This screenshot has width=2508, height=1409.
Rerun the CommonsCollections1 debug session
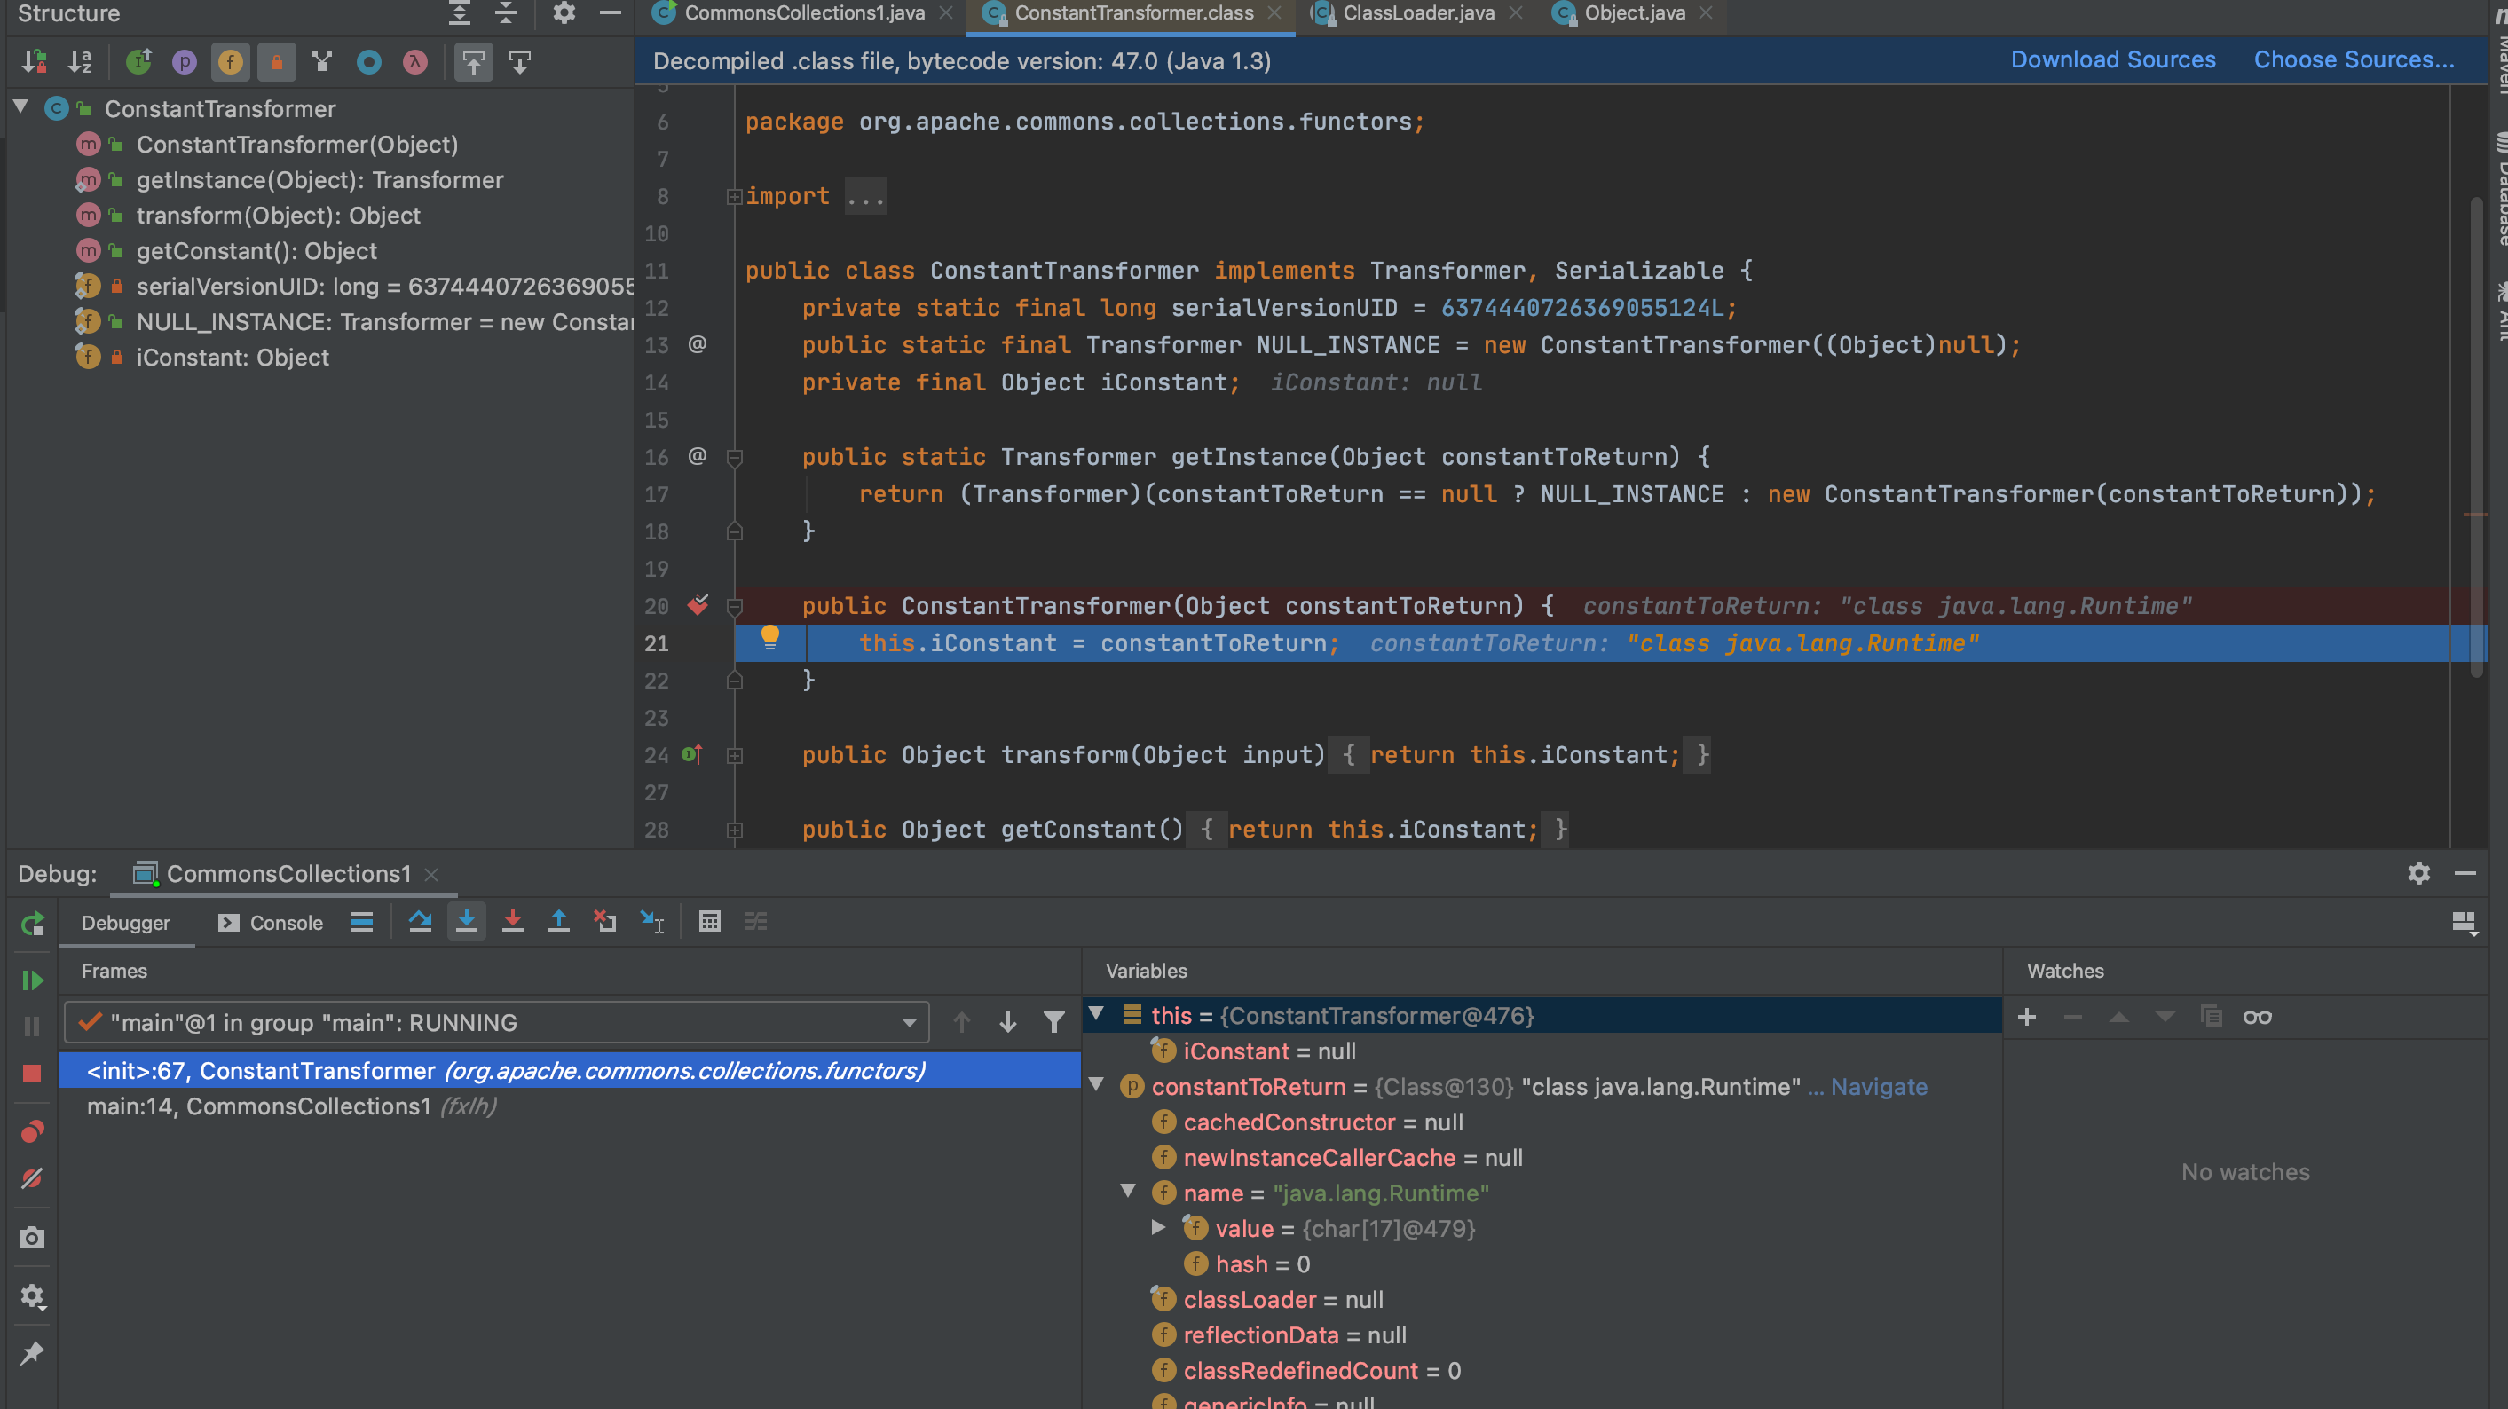pyautogui.click(x=32, y=924)
